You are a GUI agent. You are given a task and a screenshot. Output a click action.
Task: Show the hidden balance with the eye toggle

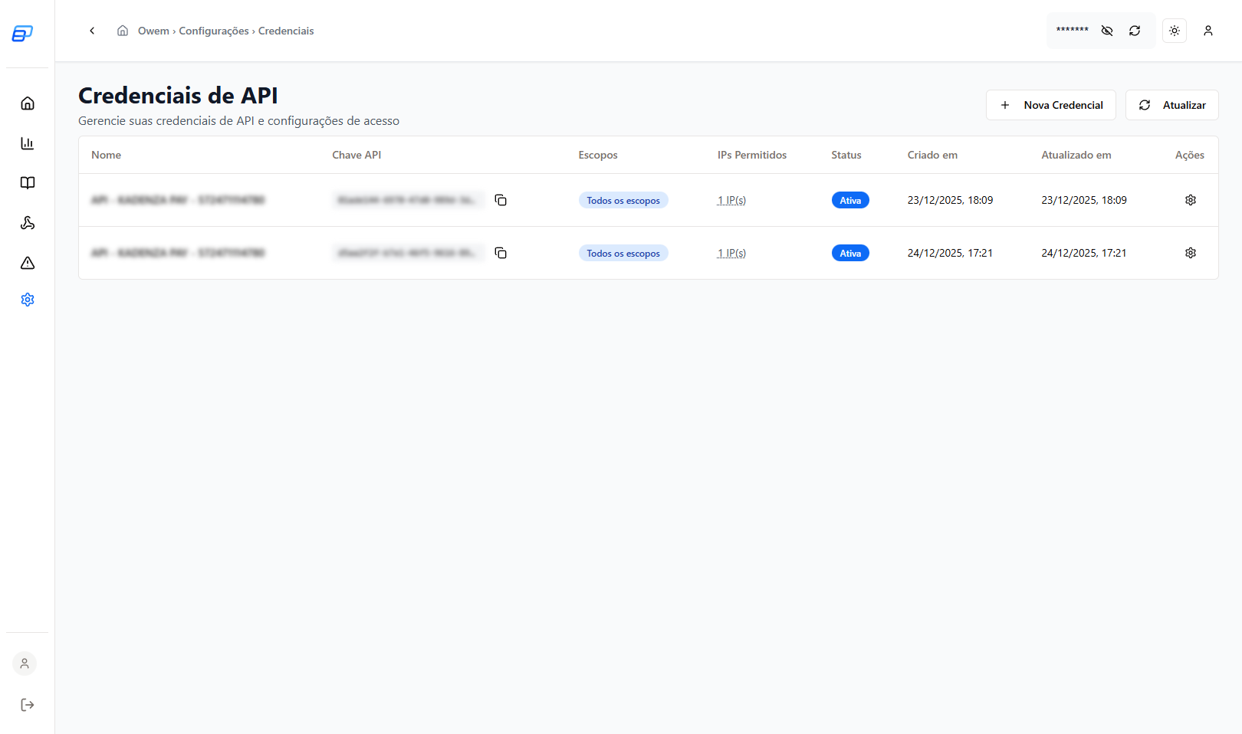click(x=1106, y=31)
